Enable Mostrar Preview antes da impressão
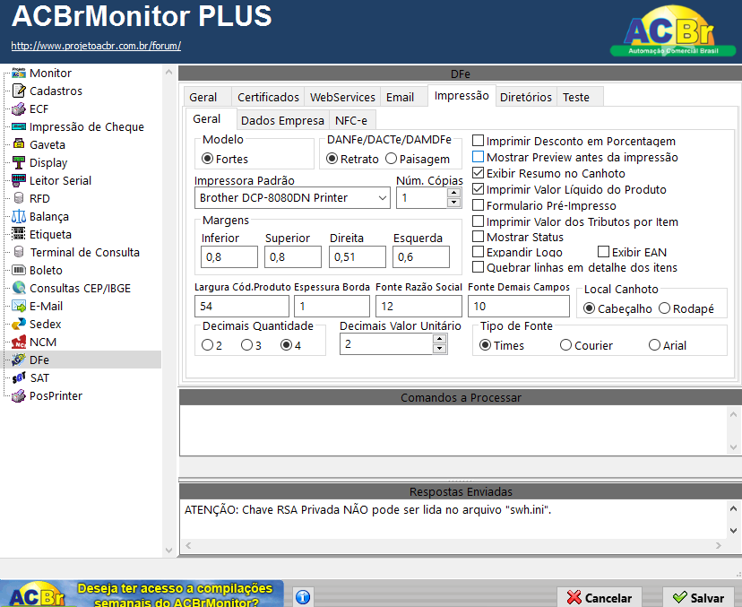The width and height of the screenshot is (742, 607). (478, 157)
